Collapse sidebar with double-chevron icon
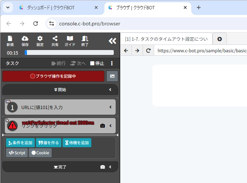The image size is (247, 183). click(112, 41)
